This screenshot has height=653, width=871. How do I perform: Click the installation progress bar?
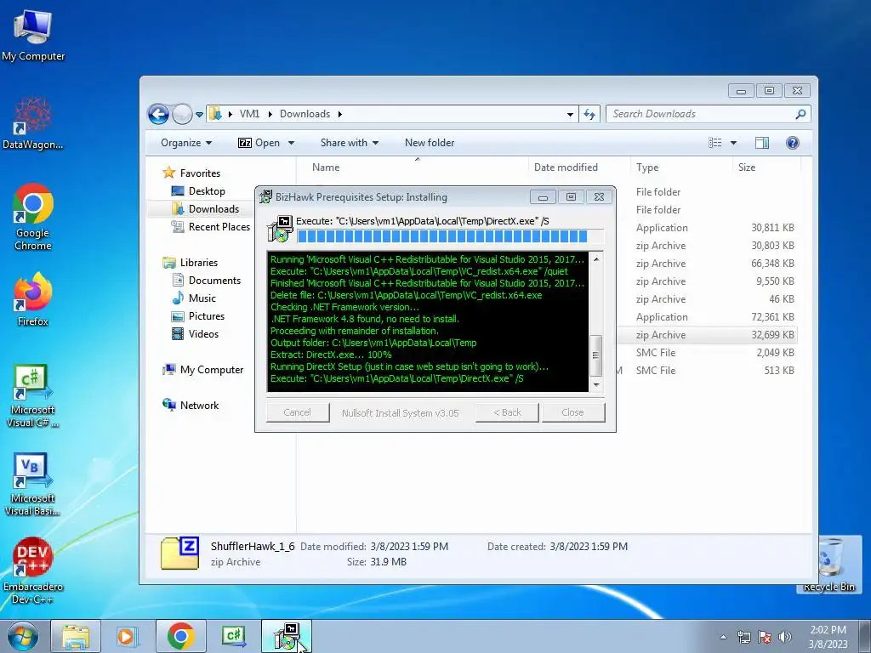pyautogui.click(x=450, y=236)
